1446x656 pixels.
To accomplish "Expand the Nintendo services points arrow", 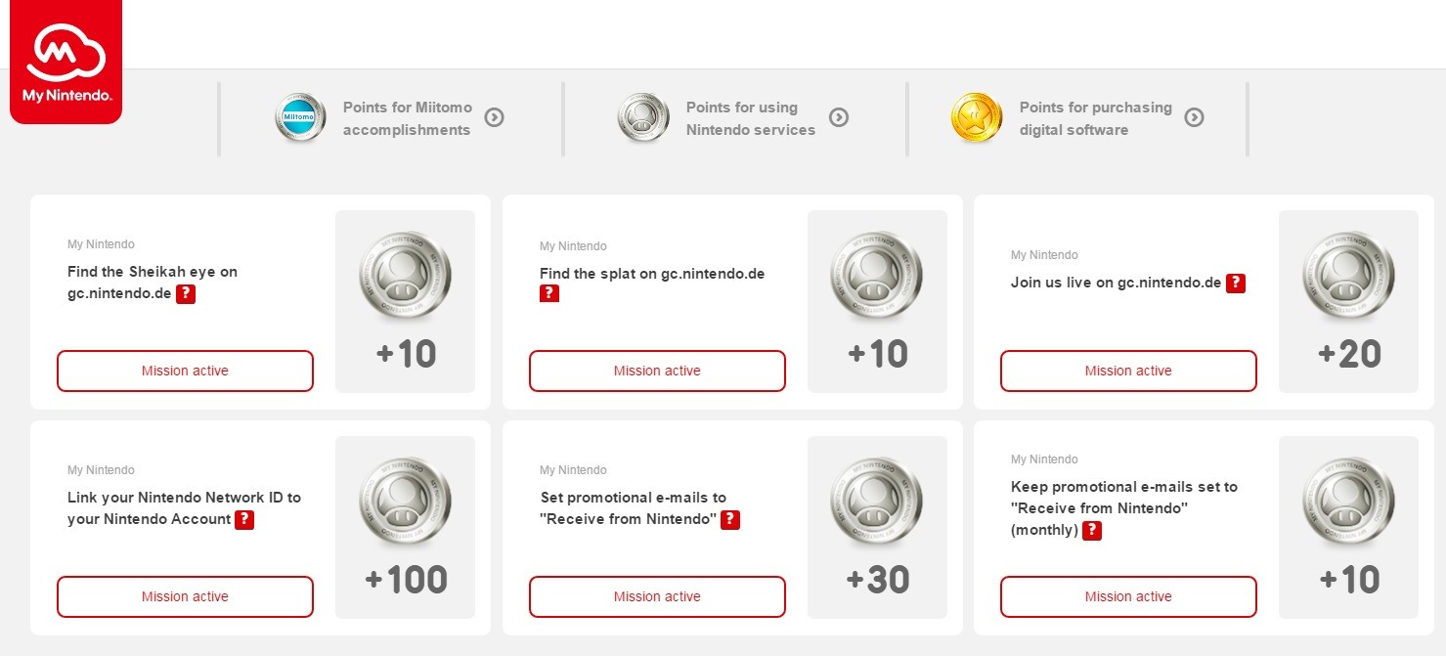I will click(x=839, y=118).
